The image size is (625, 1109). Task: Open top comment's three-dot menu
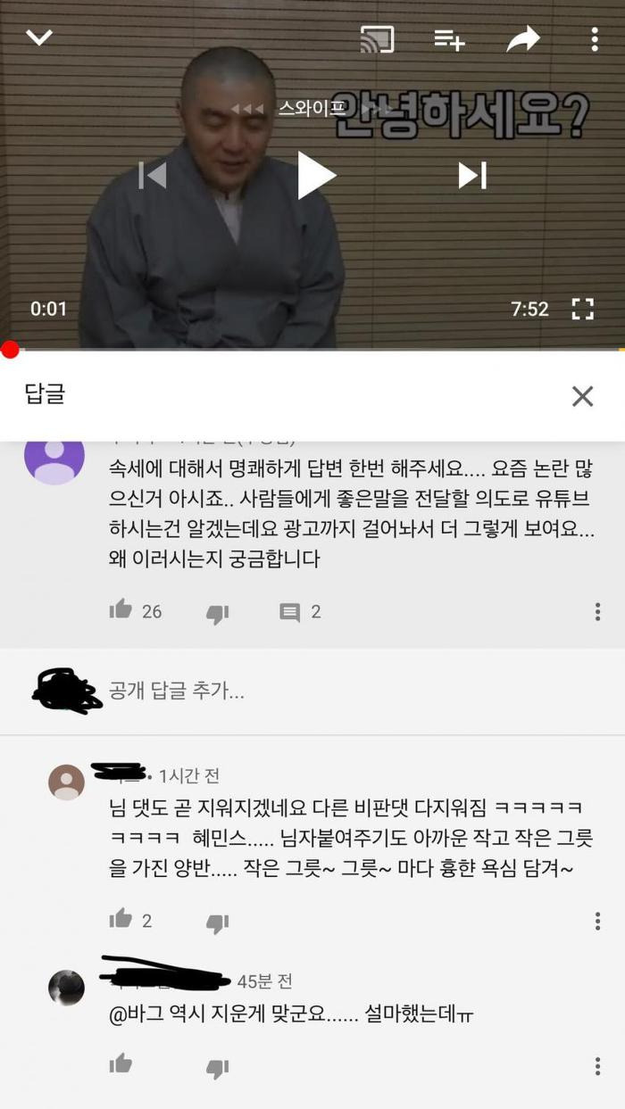tap(597, 611)
